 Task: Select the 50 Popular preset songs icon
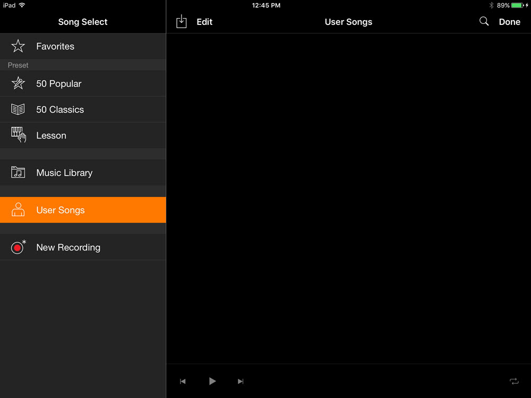pos(18,83)
